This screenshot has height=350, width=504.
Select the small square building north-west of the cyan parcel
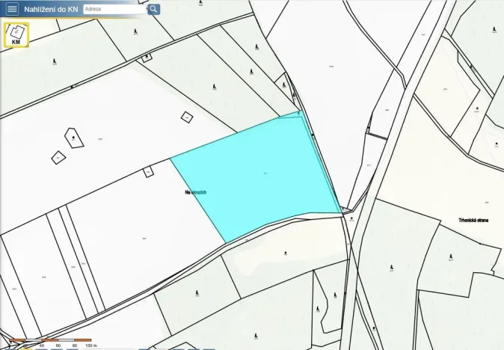[187, 117]
